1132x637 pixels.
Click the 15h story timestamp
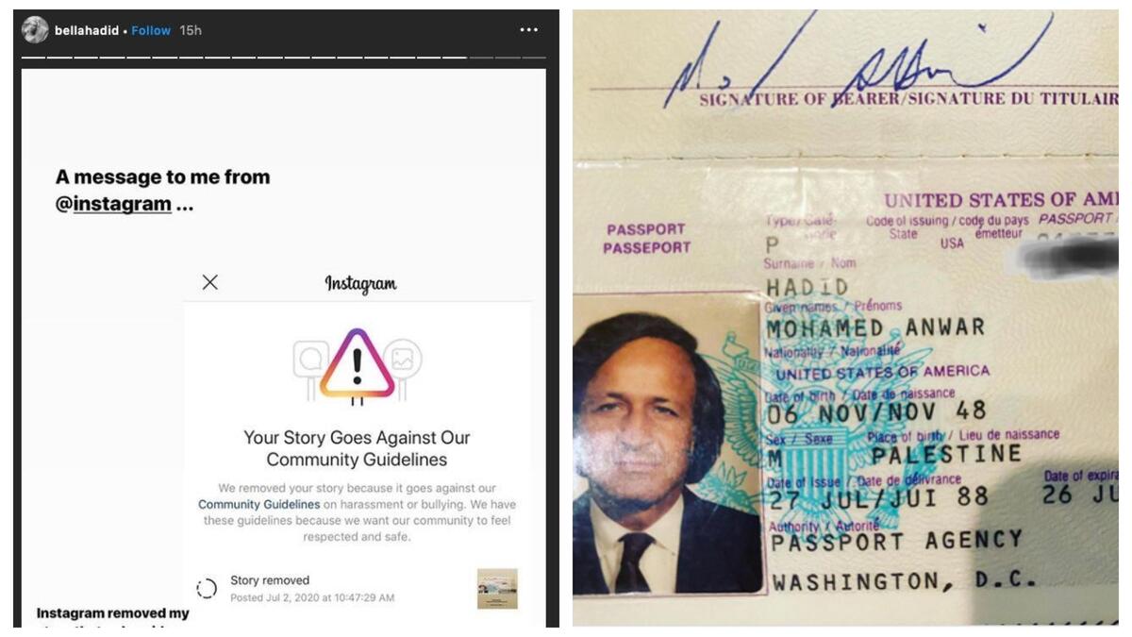pyautogui.click(x=191, y=30)
